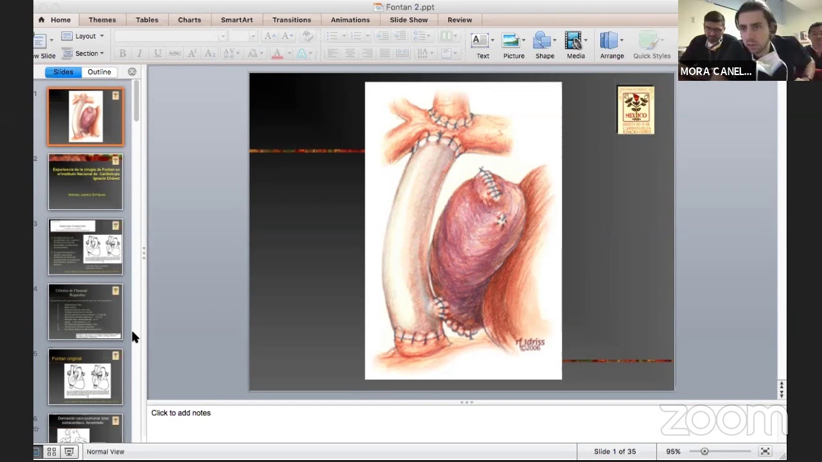Select slide 4 Criterios de Choussat thumbnail
This screenshot has height=462, width=822.
[x=85, y=312]
